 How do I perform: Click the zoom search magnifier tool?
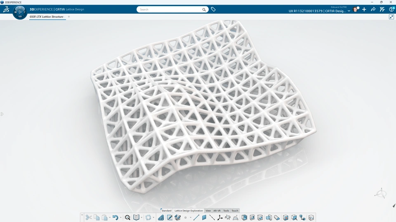[127, 217]
